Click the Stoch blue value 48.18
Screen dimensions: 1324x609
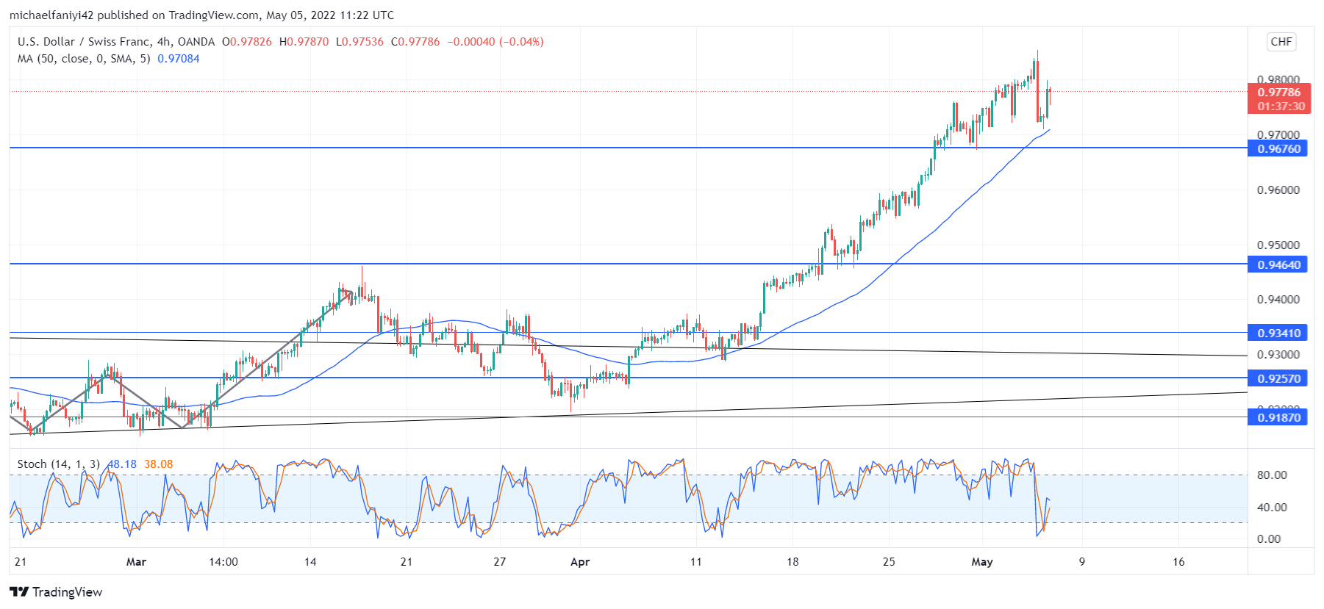(122, 464)
